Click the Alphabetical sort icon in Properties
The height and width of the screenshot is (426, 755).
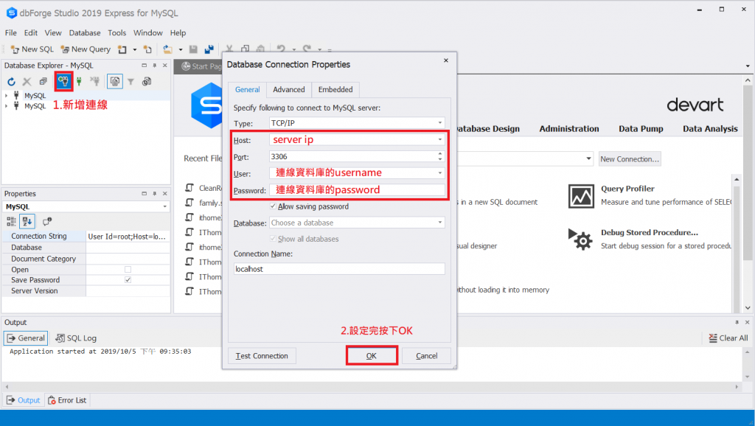27,221
